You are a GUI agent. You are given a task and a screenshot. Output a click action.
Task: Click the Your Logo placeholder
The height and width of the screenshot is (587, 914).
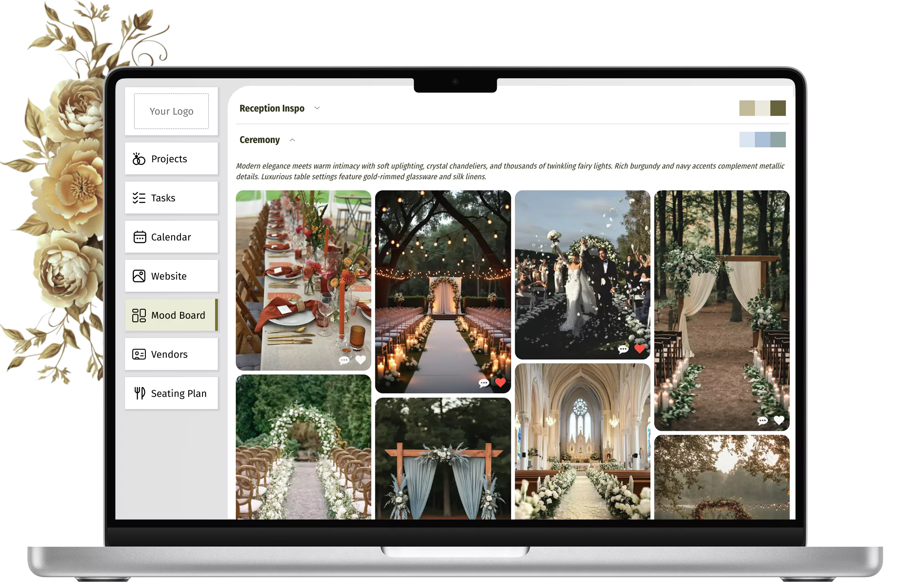click(x=171, y=111)
